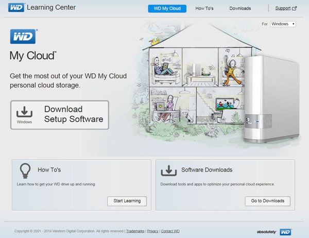Click the absolutely WD logo in footer
Image resolution: width=309 pixels, height=238 pixels.
point(274,232)
